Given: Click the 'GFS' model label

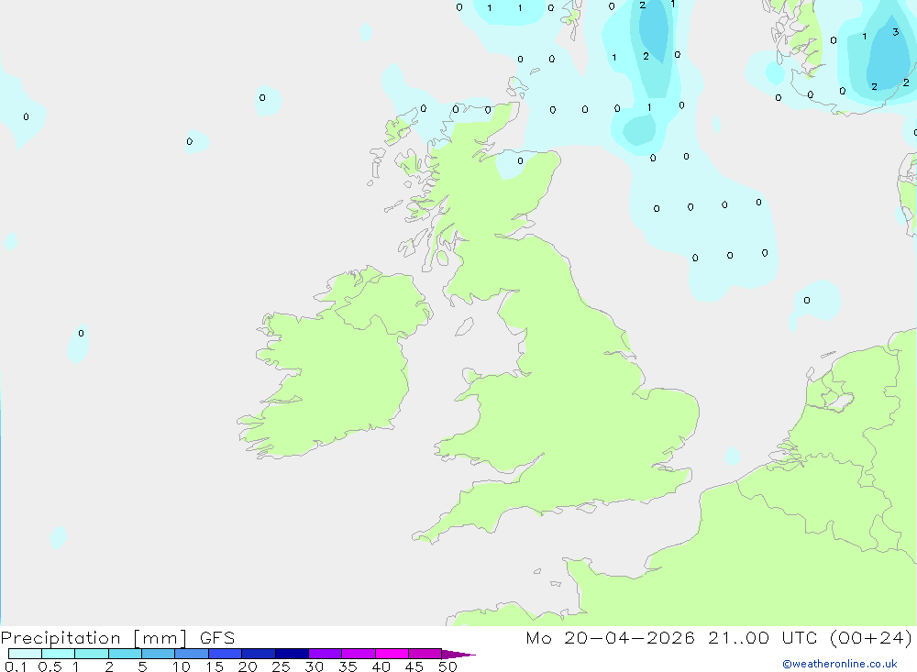Looking at the screenshot, I should coord(217,638).
